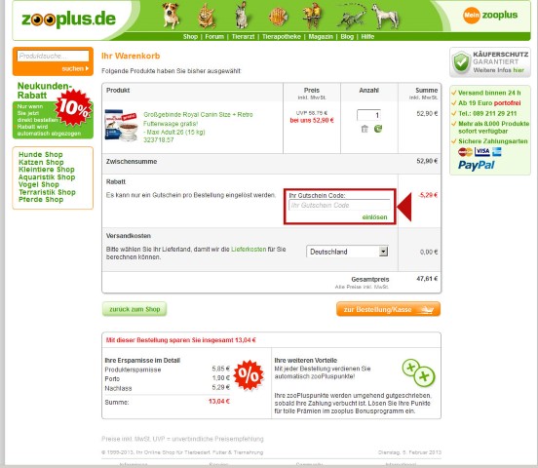Click the parrot birds icon
Screen dimensions: 538x468
point(312,16)
